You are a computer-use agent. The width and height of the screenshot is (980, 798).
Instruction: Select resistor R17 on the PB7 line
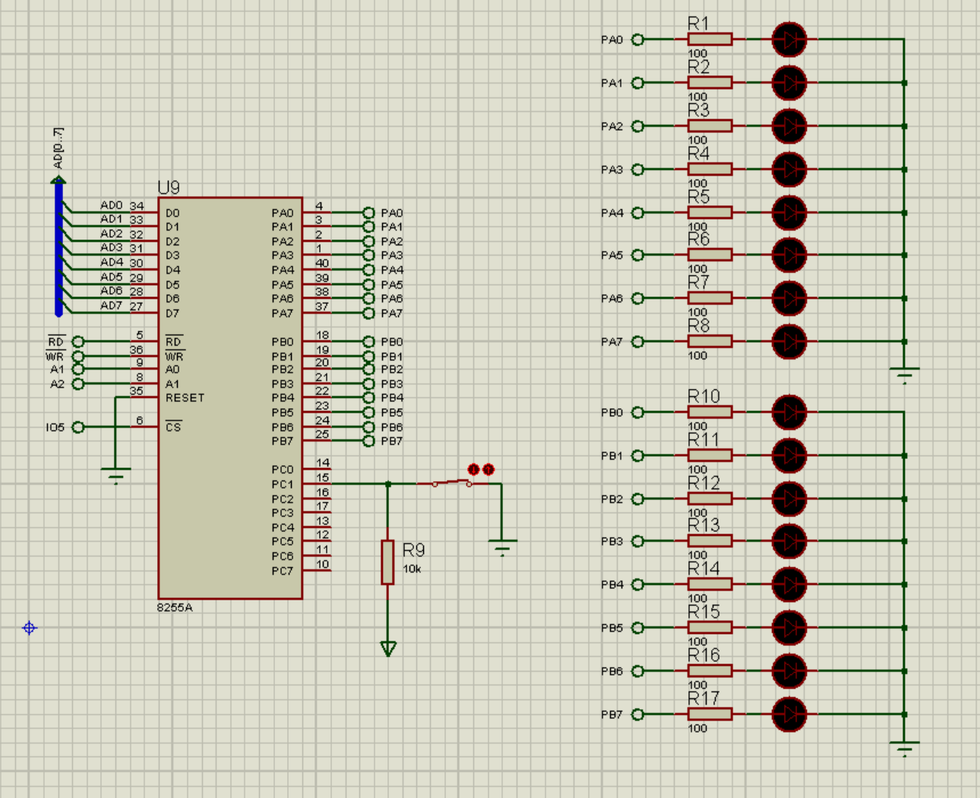click(x=710, y=714)
